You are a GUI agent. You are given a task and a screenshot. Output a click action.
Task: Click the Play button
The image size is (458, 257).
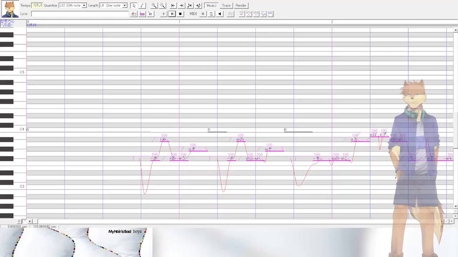point(164,14)
